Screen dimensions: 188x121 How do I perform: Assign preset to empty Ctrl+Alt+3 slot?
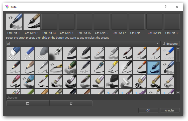pyautogui.click(x=49, y=22)
